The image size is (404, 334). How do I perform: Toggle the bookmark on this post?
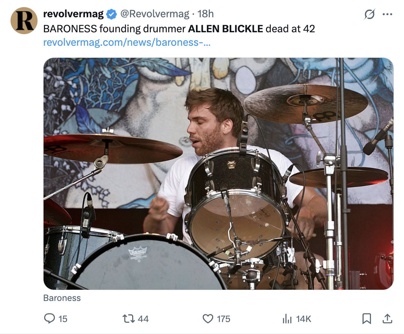tap(366, 319)
